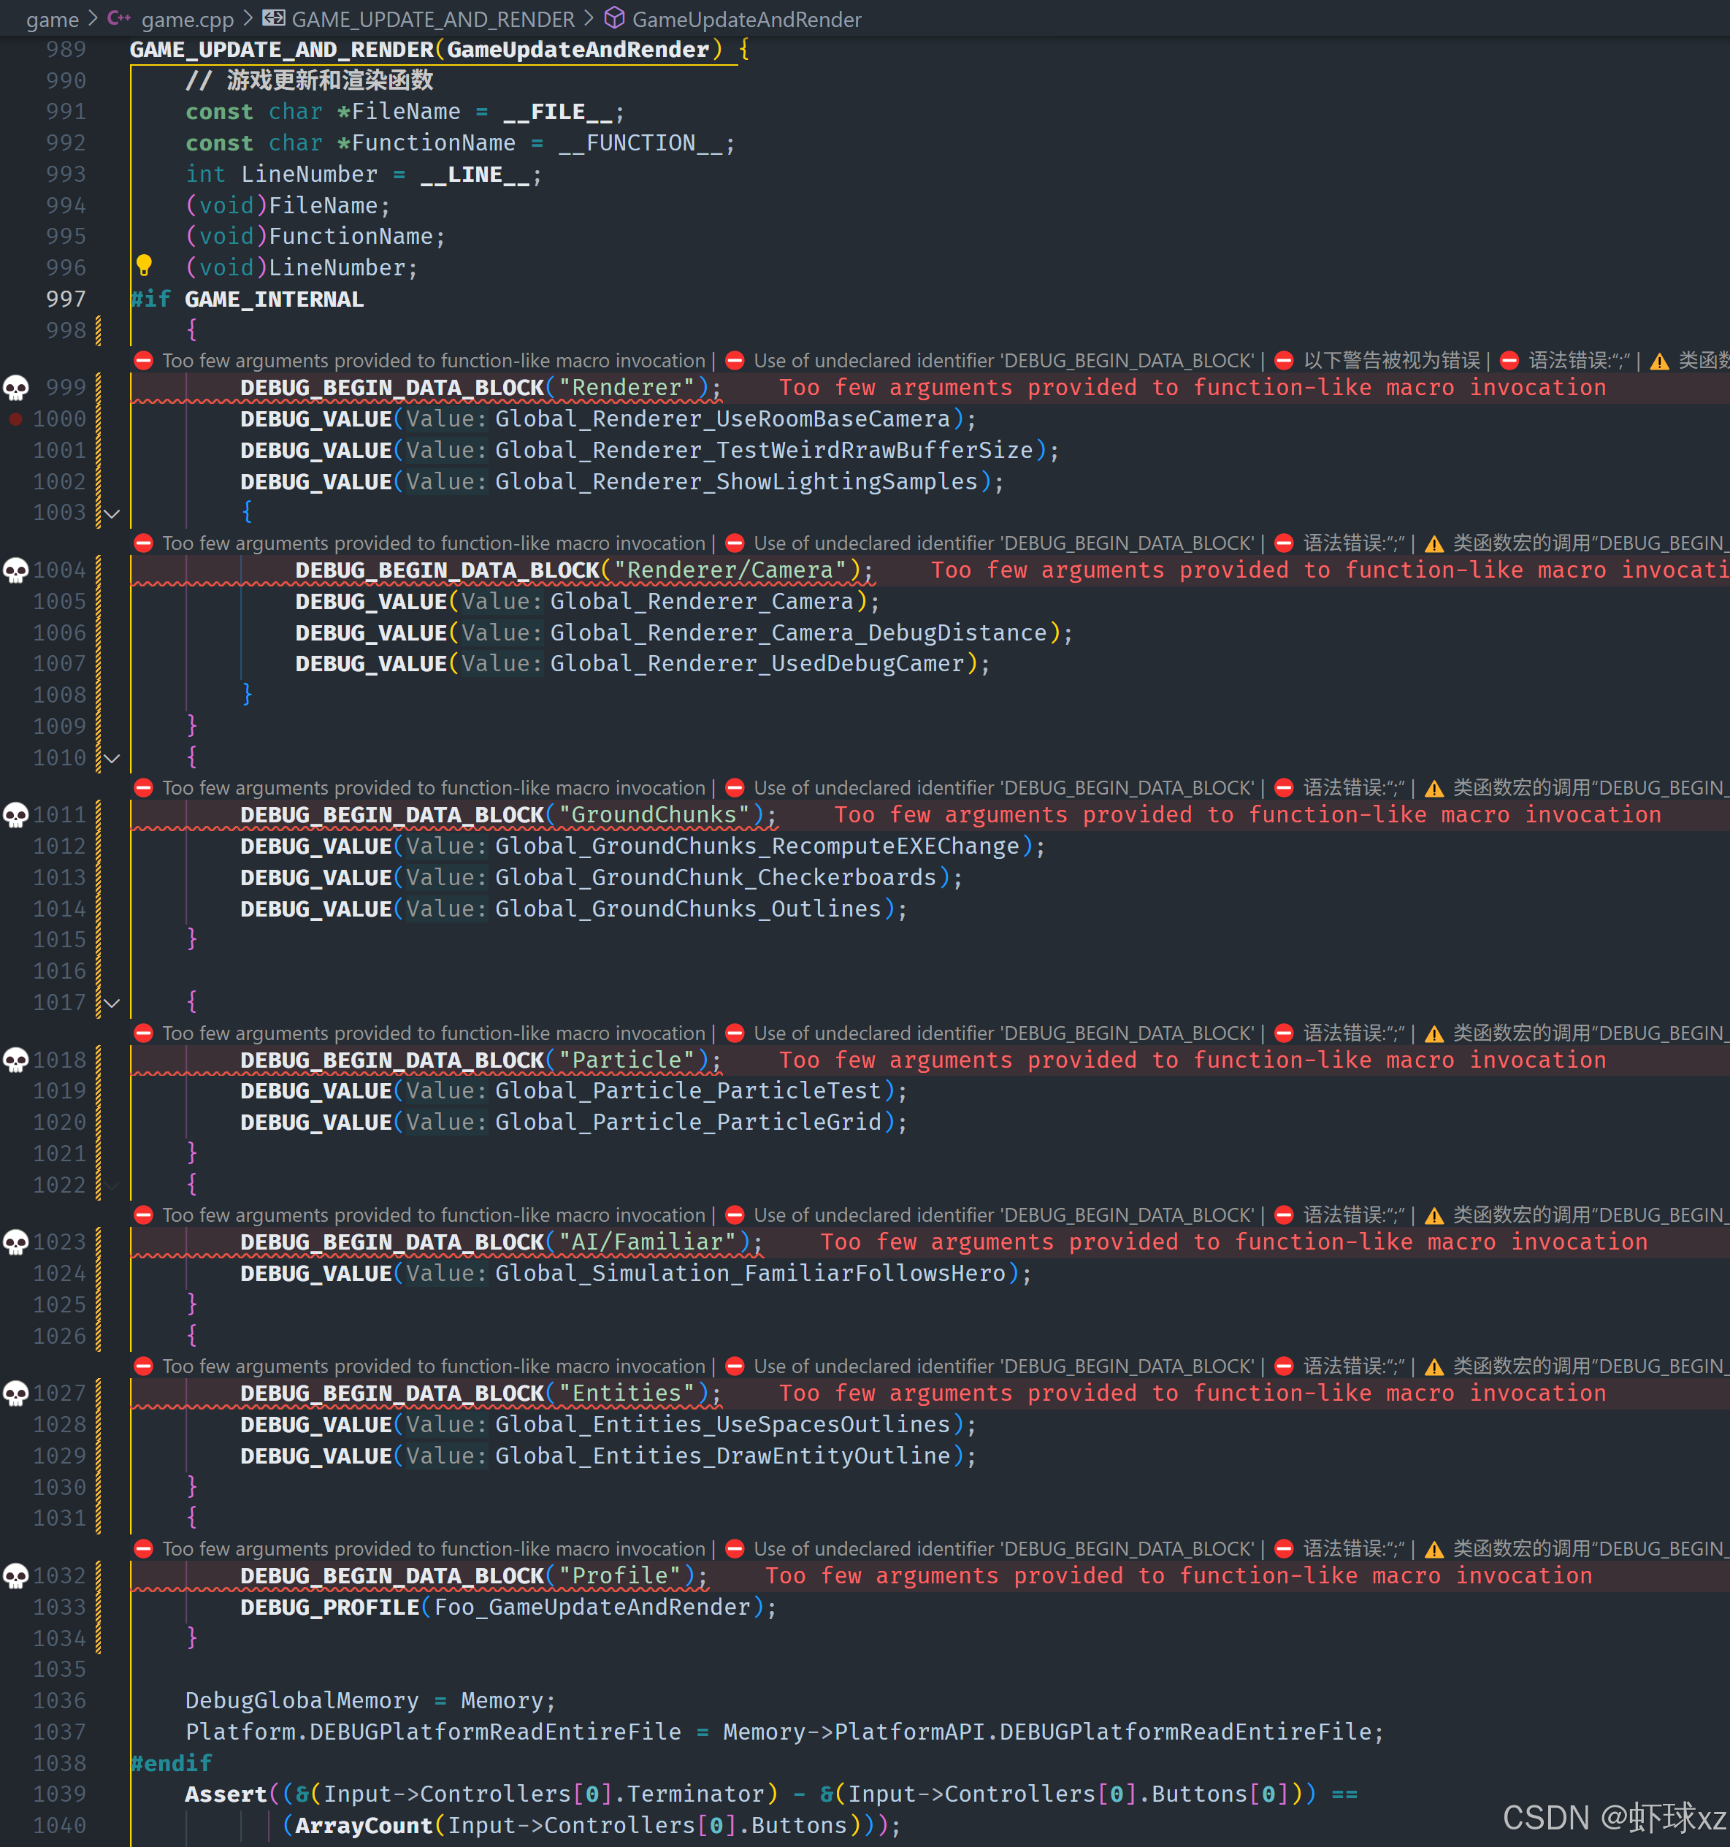The image size is (1730, 1847).
Task: Click skull icon beside line 1011
Action: pos(16,815)
